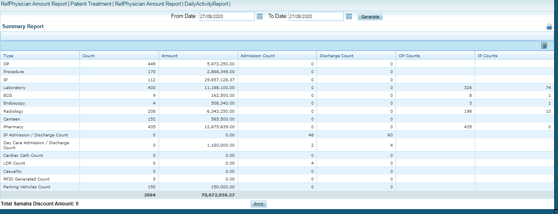
Task: Sort by the Count column header
Action: 89,56
